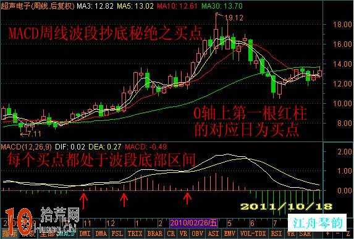Click the MA5: 13.02 label

point(135,6)
